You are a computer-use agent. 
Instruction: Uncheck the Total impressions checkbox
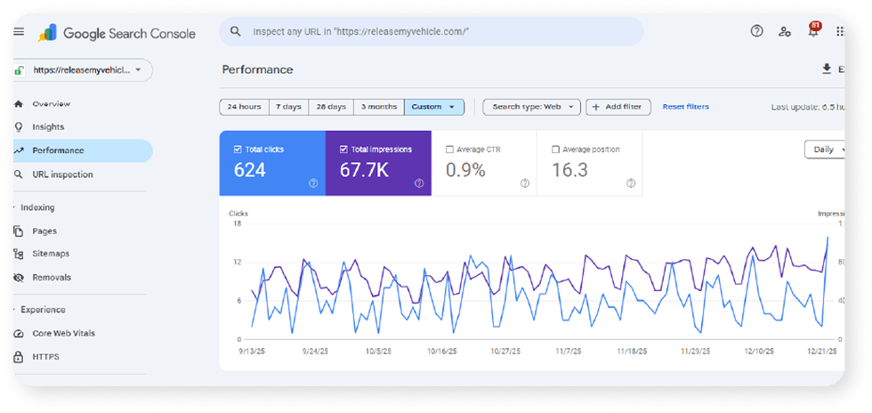[x=343, y=150]
